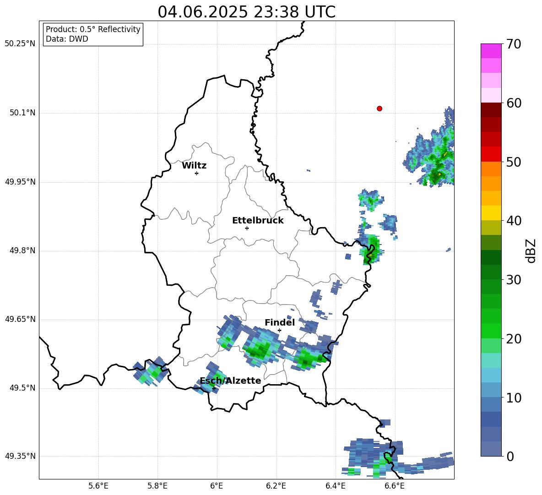Image resolution: width=542 pixels, height=495 pixels.
Task: Click the 6.2°E longitude label
Action: [x=276, y=486]
